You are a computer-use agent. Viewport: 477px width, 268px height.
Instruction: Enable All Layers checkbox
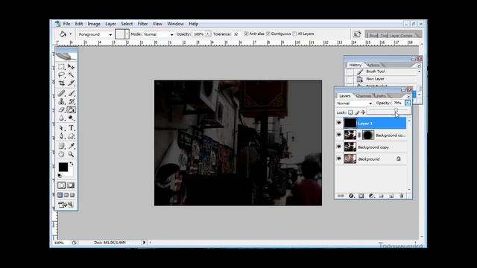(x=295, y=33)
